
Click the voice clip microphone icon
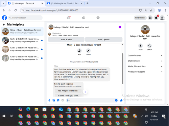(x=49, y=100)
